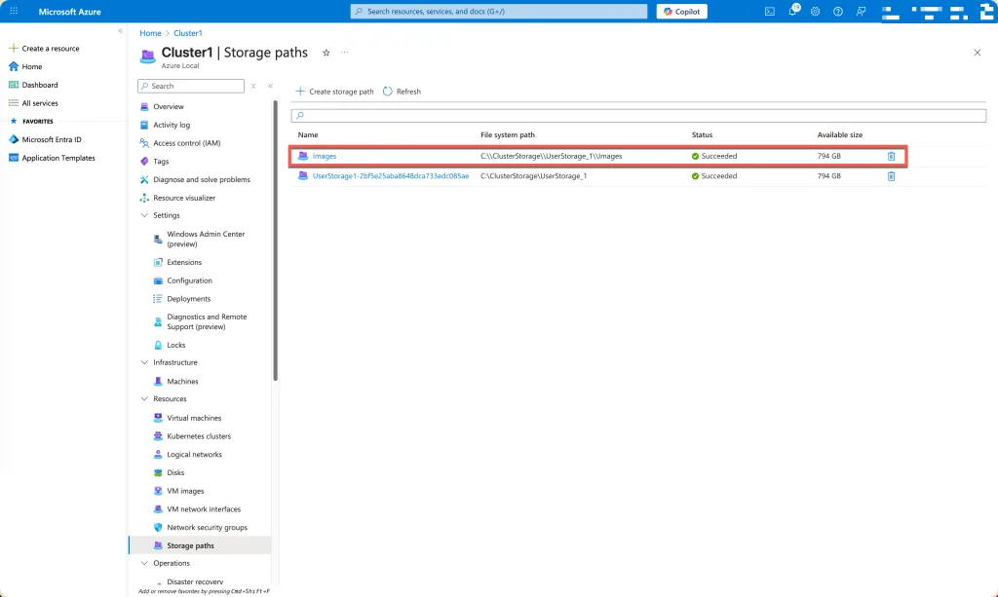This screenshot has width=998, height=597.
Task: Click Create storage path button
Action: [334, 92]
